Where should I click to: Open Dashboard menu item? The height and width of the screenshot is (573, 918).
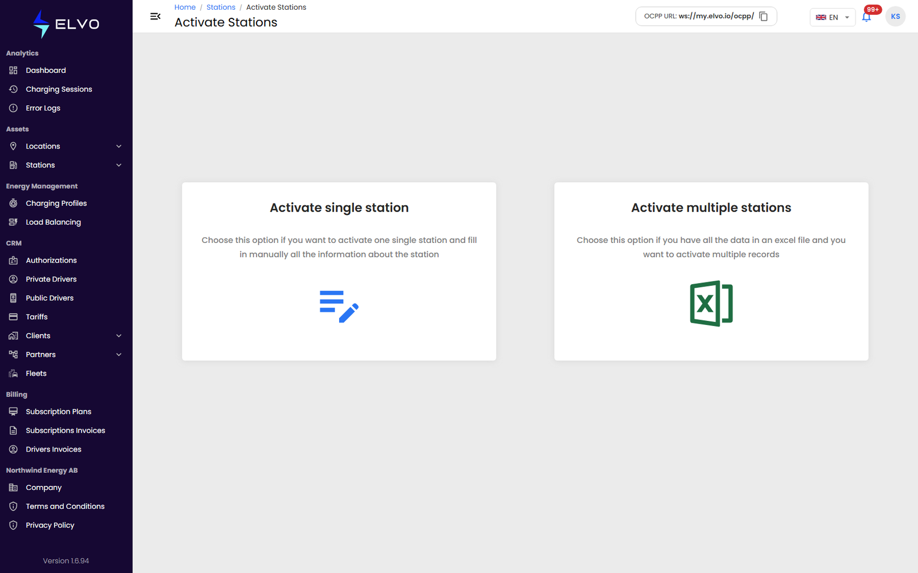click(x=66, y=70)
